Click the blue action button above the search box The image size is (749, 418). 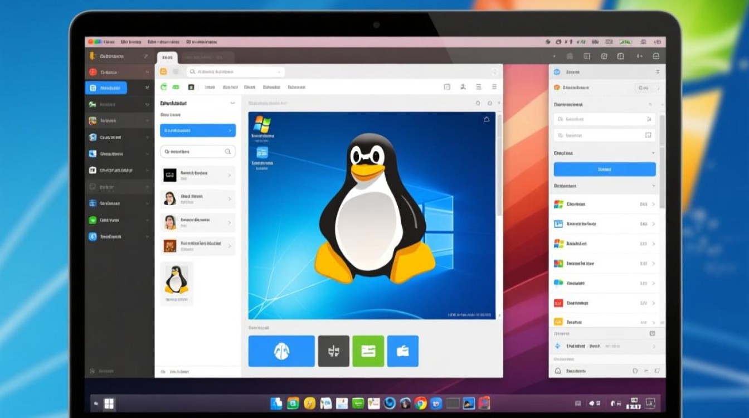(198, 130)
